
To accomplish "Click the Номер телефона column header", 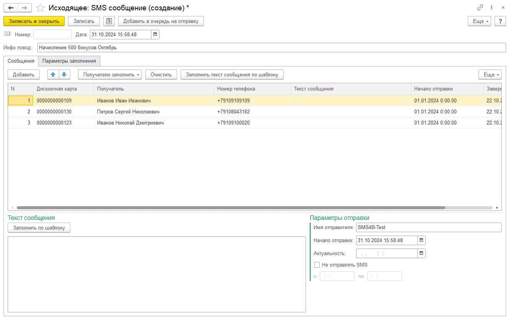I will [x=252, y=89].
